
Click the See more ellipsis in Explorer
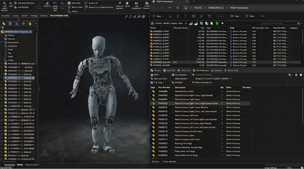coord(263,16)
